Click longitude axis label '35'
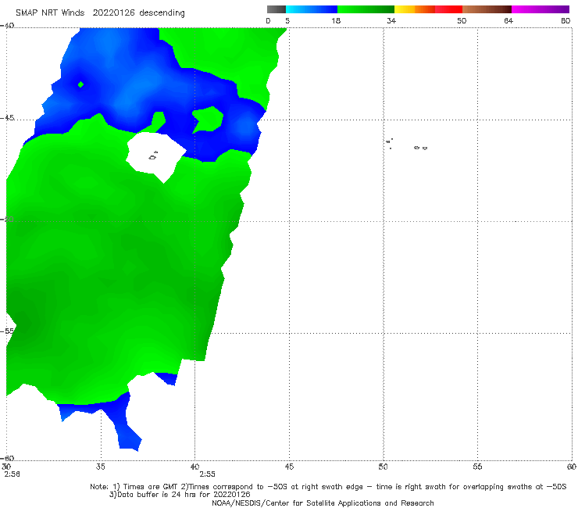The width and height of the screenshot is (578, 508). tap(100, 467)
